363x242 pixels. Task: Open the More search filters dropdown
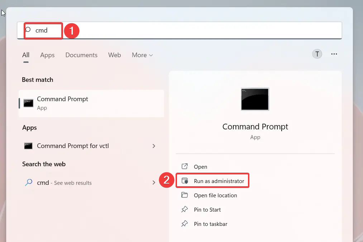(142, 55)
